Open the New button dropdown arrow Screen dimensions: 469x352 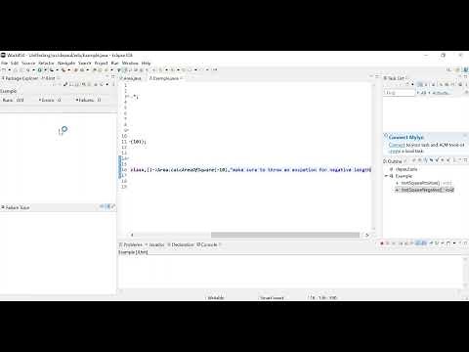(9, 69)
